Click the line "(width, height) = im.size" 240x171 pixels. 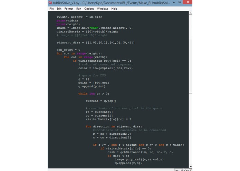click(x=79, y=17)
